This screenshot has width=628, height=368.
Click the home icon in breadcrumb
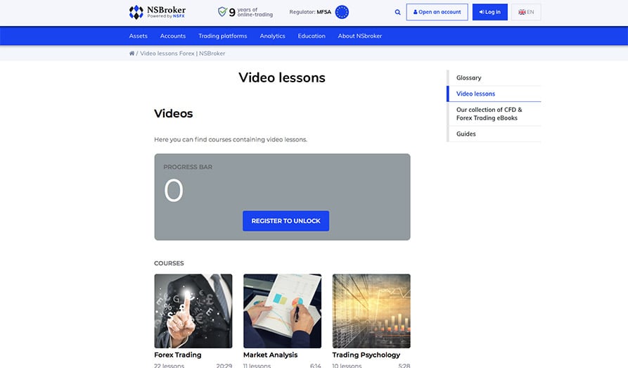tap(132, 53)
